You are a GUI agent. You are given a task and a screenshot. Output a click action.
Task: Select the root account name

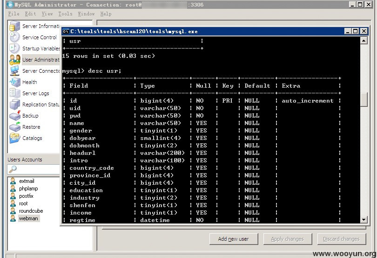pos(23,203)
